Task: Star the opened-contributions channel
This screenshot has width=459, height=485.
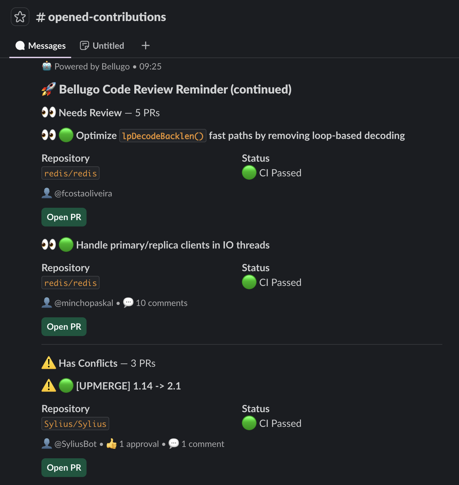Action: (20, 17)
